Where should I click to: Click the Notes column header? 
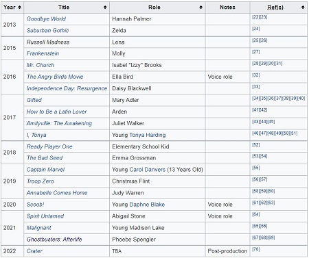click(x=227, y=8)
